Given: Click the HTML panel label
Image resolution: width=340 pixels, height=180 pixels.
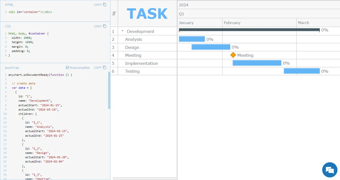Looking at the screenshot, I should click(x=9, y=5).
